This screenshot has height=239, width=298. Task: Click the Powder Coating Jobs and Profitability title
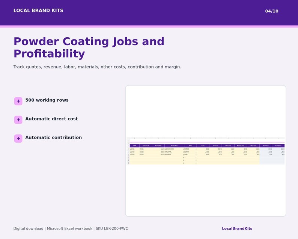tap(89, 47)
